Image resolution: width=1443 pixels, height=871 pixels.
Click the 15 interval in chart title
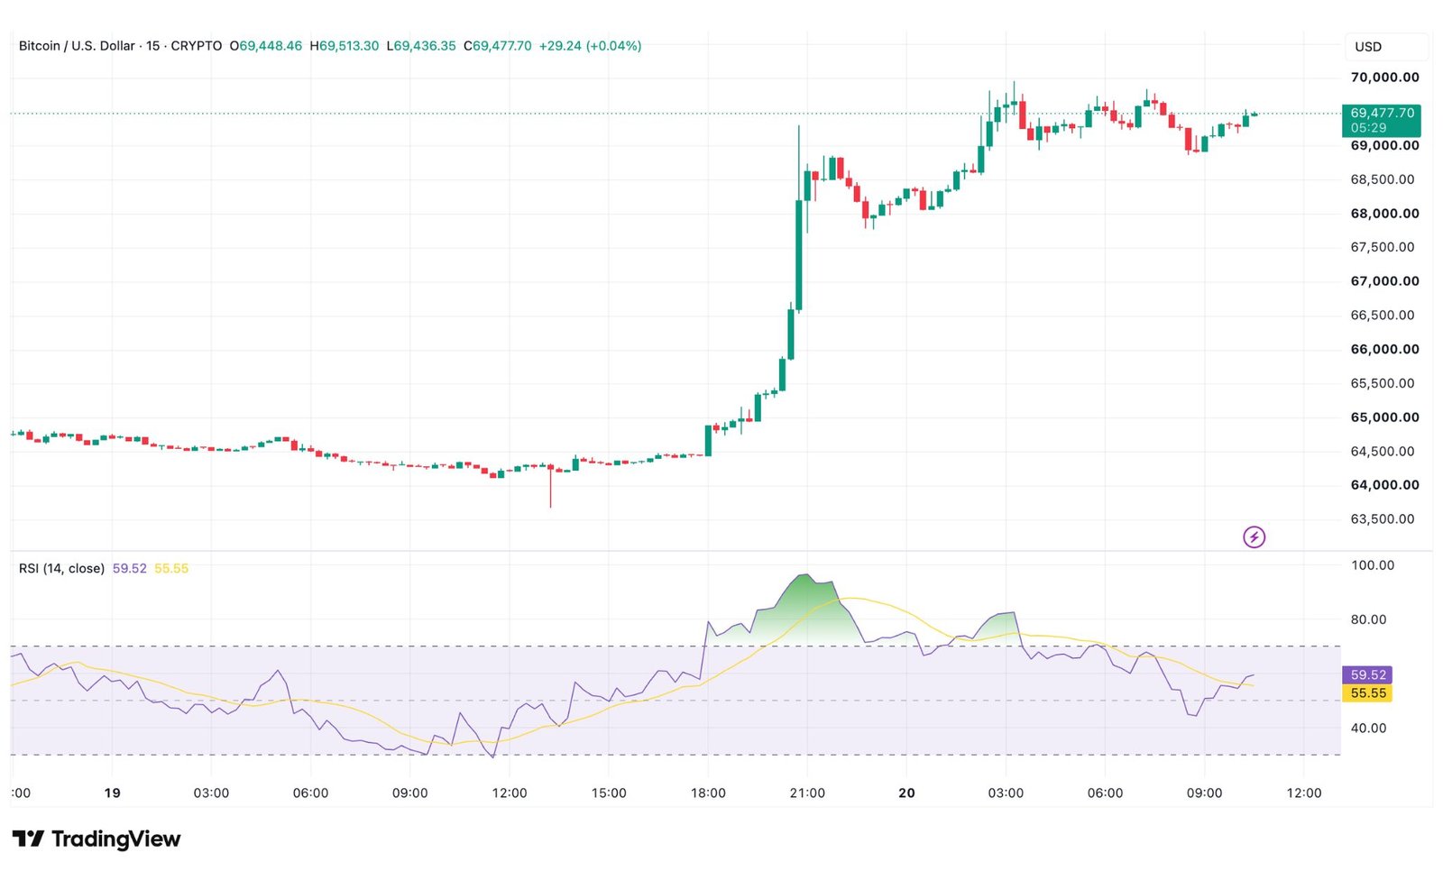tap(153, 46)
